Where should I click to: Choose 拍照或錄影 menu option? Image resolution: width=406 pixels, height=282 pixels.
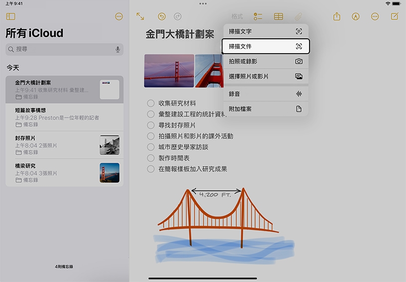tap(266, 61)
